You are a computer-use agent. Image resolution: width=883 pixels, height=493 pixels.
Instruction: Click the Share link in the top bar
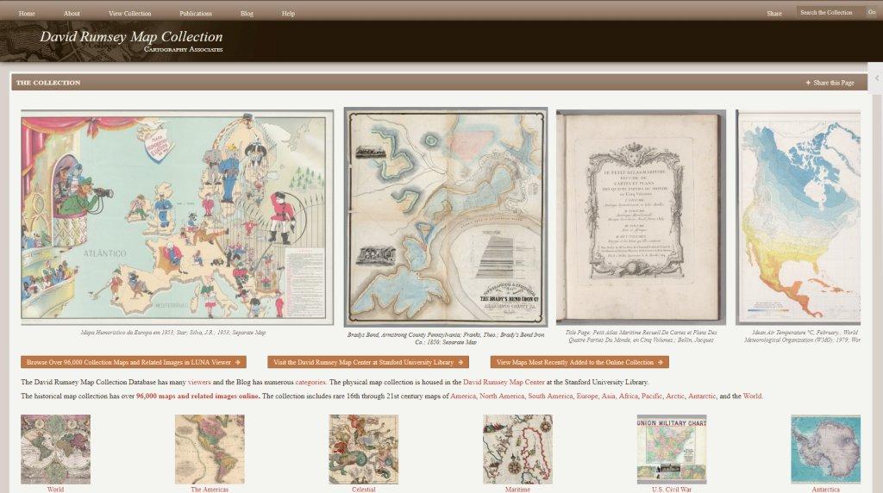[x=774, y=13]
